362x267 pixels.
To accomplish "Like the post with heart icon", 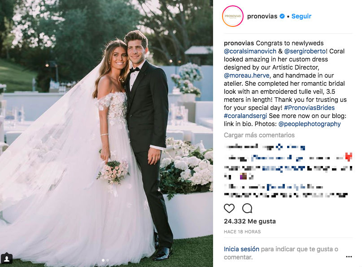I will [x=229, y=208].
